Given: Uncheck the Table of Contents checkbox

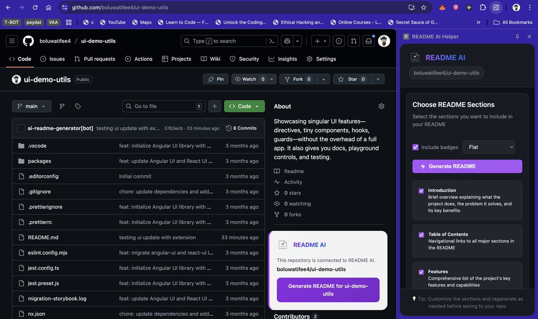Looking at the screenshot, I should coord(421,234).
